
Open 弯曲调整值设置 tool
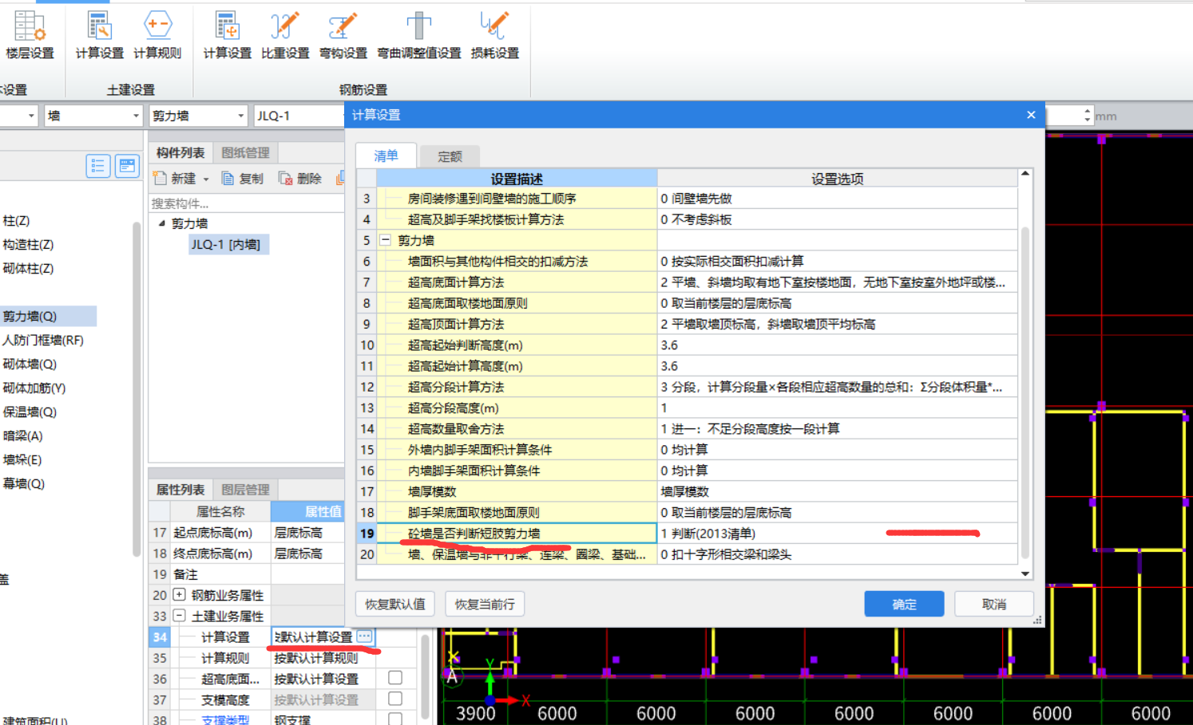pyautogui.click(x=418, y=36)
